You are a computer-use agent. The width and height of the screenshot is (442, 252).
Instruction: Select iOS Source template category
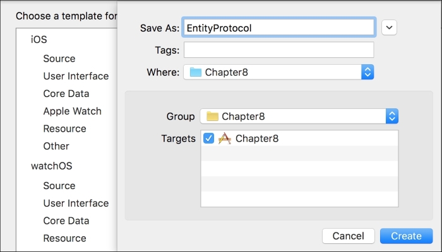(59, 59)
